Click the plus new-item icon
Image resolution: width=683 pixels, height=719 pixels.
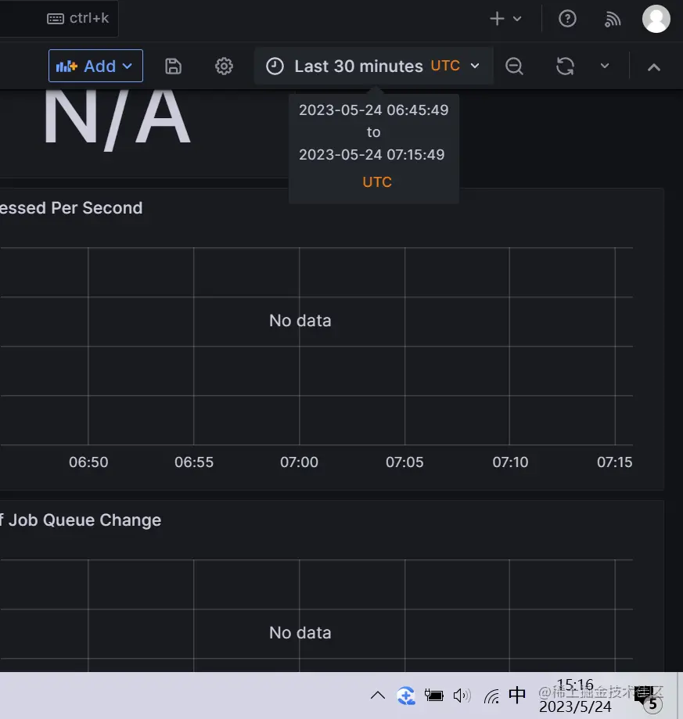[497, 19]
